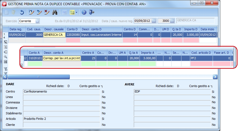Click the left arrow of horizontal scrollbar
Screen dimensions: 240x131
(5, 77)
